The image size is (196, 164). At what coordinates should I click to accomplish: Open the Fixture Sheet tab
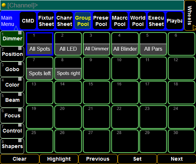(x=46, y=21)
